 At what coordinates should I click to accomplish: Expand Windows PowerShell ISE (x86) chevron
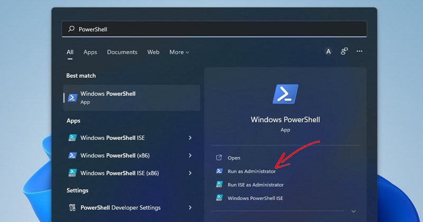point(190,173)
